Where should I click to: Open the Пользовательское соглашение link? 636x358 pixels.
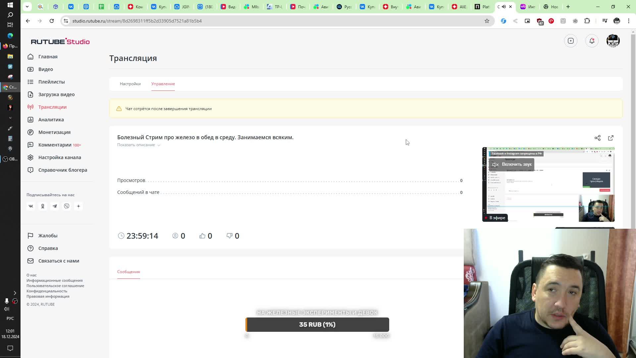click(x=55, y=286)
